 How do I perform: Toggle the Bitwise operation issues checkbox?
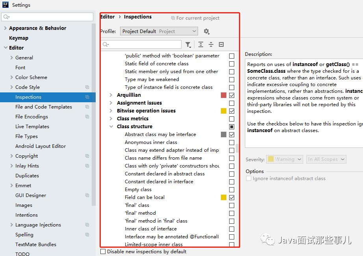point(232,111)
